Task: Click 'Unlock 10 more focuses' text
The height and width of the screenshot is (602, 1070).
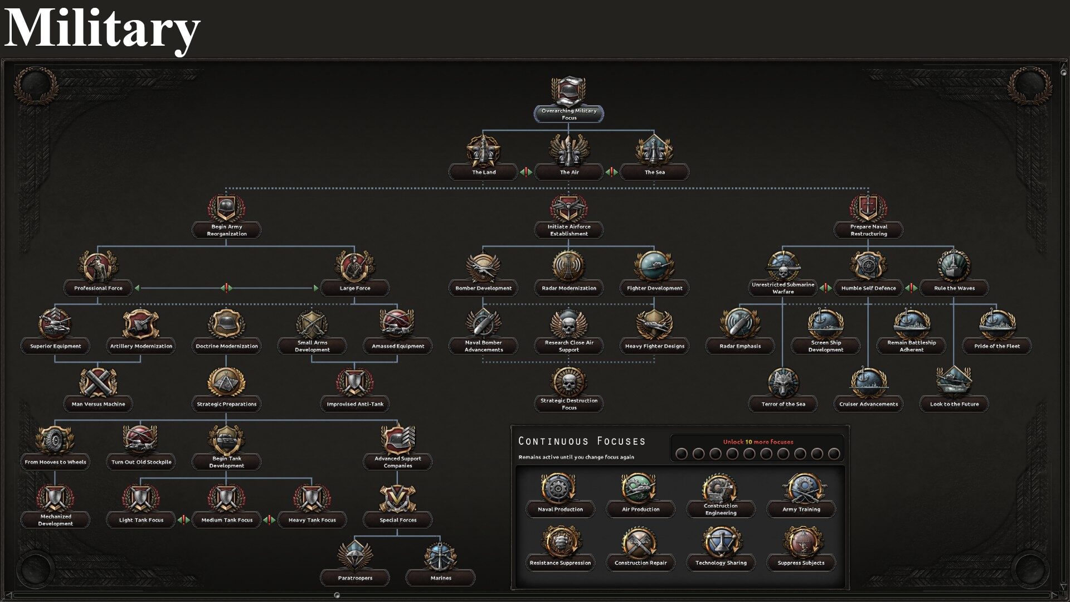Action: click(x=758, y=441)
